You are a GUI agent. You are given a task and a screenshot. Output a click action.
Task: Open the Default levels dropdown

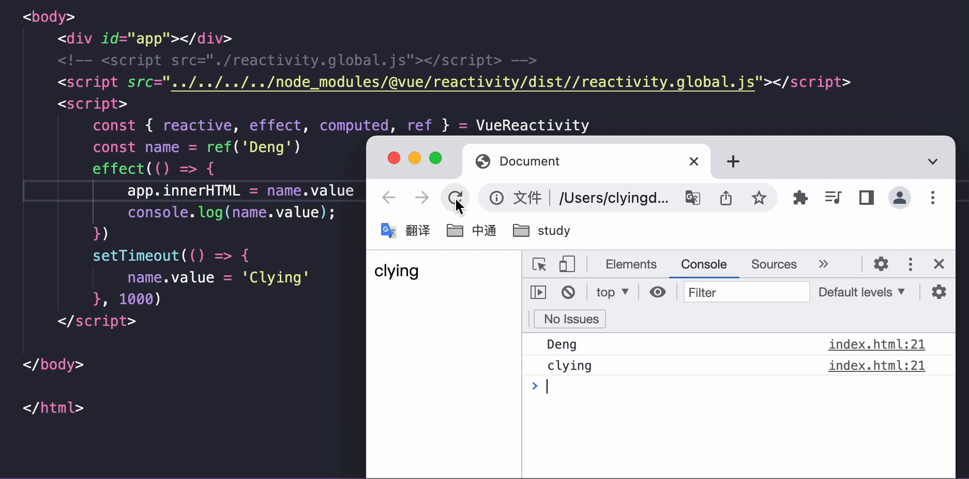[861, 292]
